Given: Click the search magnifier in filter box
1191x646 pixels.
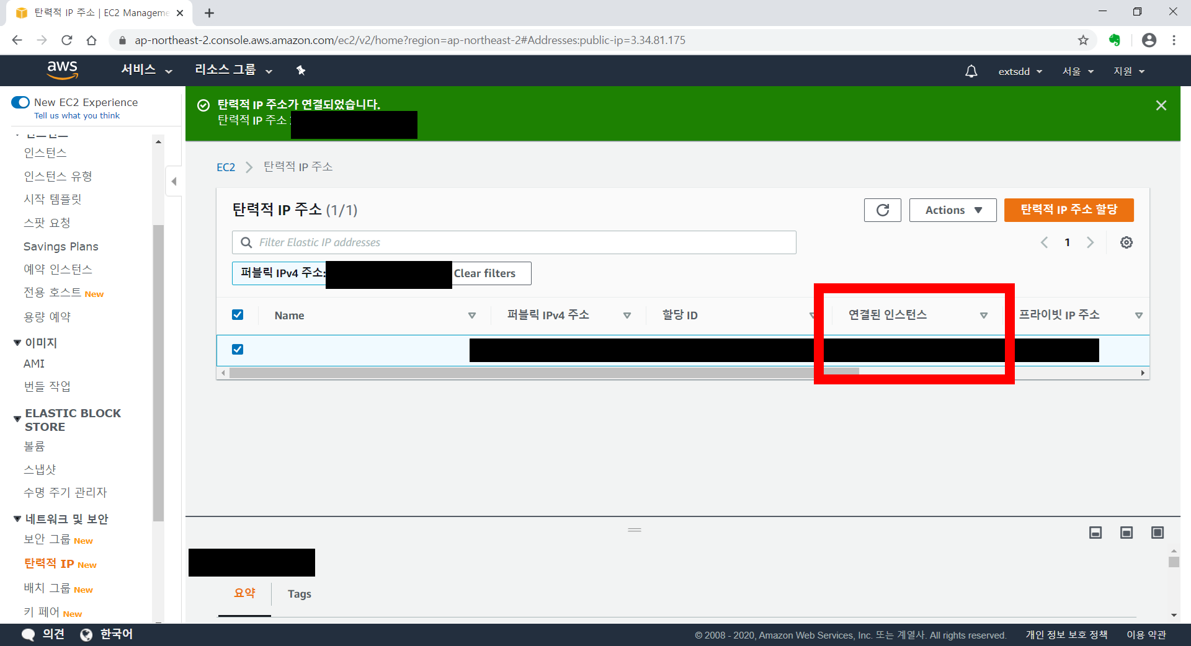Looking at the screenshot, I should [x=246, y=242].
